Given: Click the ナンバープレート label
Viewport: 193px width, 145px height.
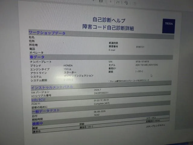Looking at the screenshot, I should [x=41, y=62].
